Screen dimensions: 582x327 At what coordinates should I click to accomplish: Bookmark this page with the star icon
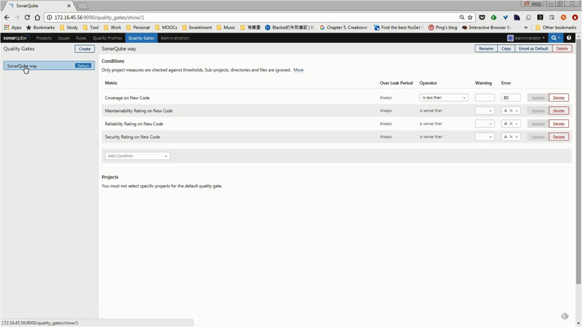pyautogui.click(x=470, y=17)
